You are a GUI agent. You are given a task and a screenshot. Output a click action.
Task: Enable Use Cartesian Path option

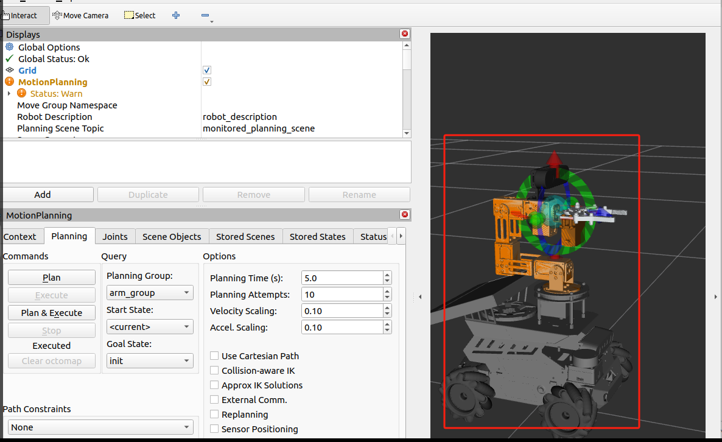click(214, 356)
